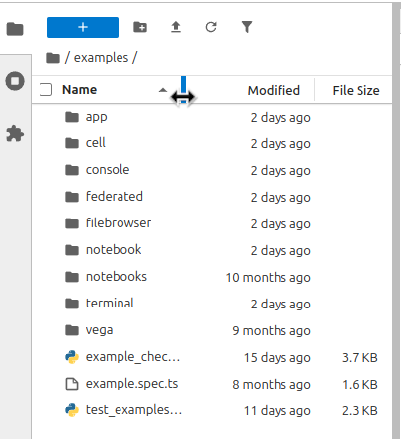Select the filebrowser folder
This screenshot has height=439, width=401.
(x=212, y=223)
